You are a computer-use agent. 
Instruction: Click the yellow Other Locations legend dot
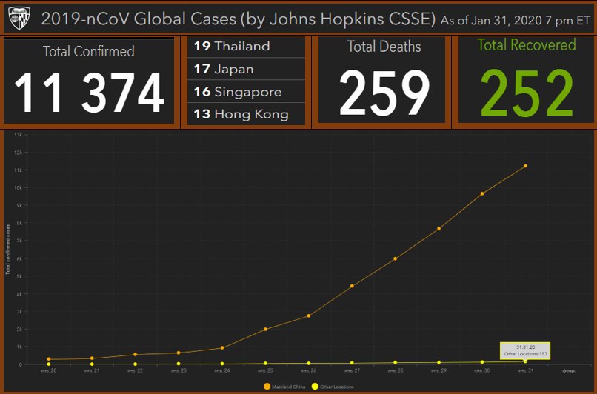[315, 387]
